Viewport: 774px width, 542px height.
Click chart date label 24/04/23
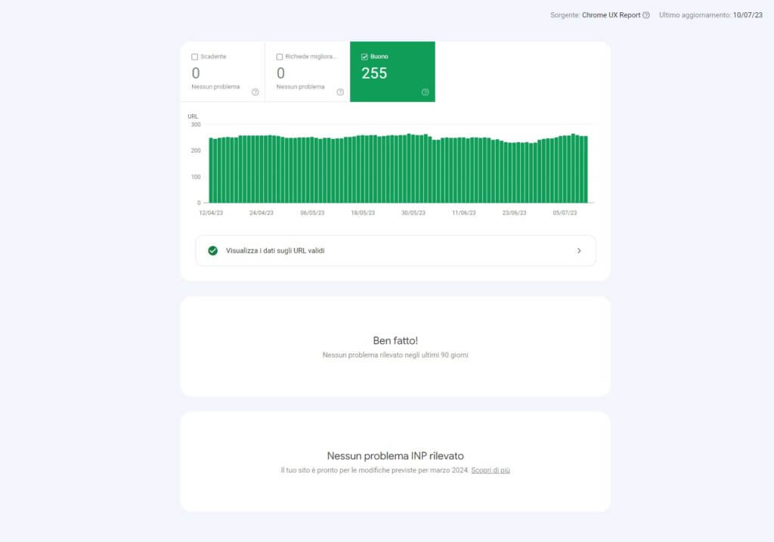pyautogui.click(x=261, y=212)
